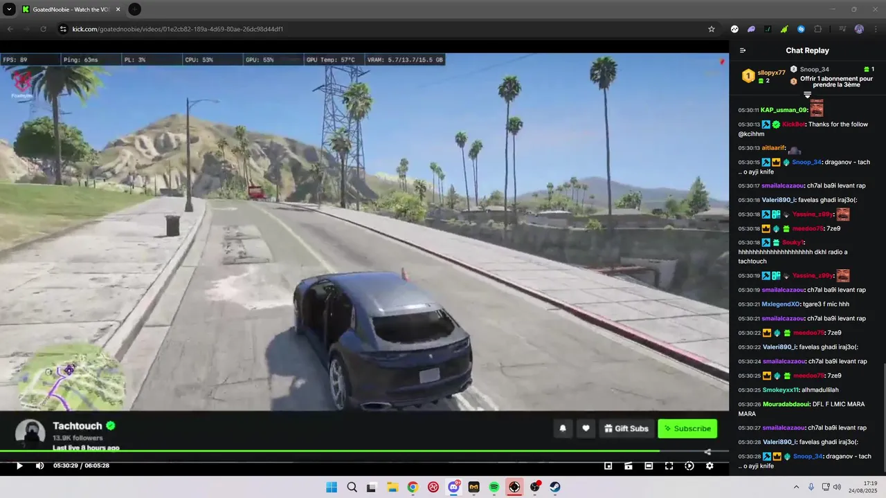Viewport: 886px width, 498px height.
Task: Go back to the previous page
Action: (10, 29)
